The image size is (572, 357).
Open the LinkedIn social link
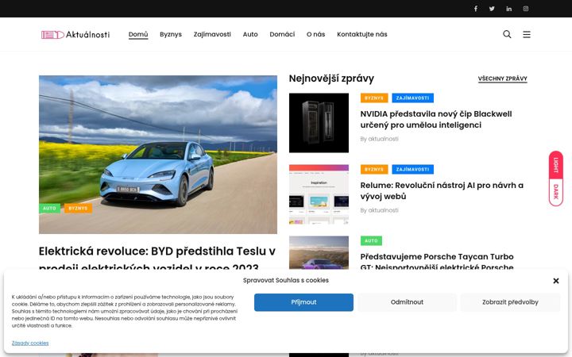pos(509,9)
